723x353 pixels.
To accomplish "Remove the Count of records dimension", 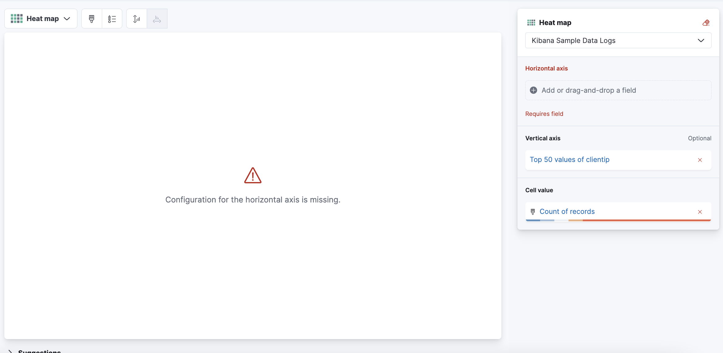I will (x=700, y=212).
